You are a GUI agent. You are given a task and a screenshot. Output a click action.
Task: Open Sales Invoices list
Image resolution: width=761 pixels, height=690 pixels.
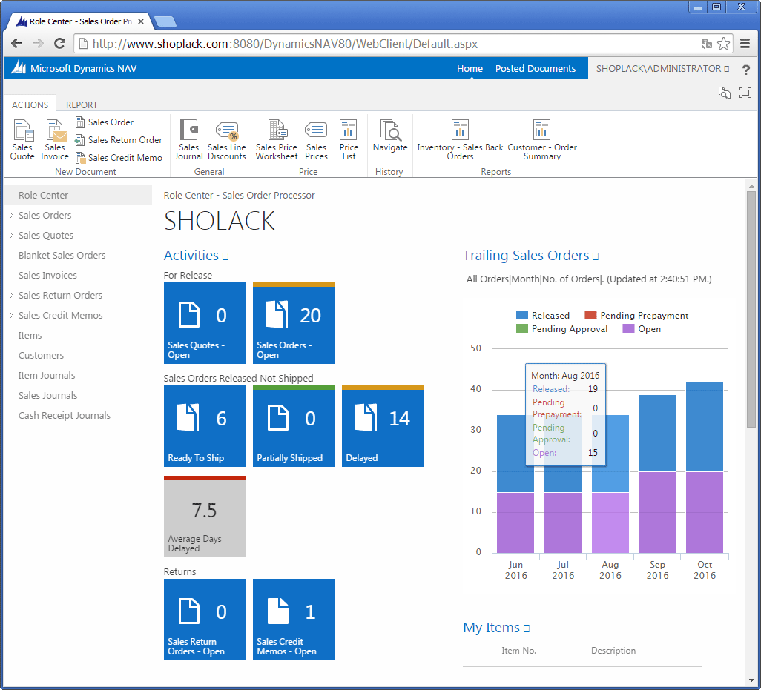point(47,276)
